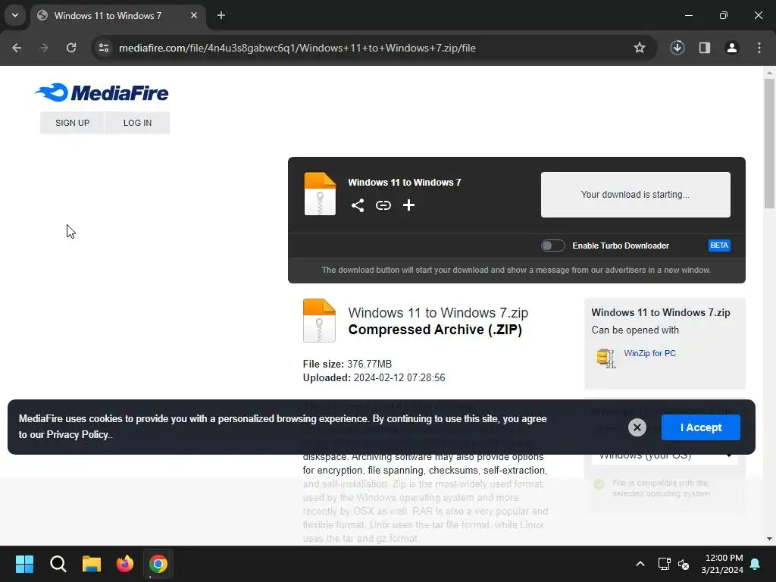Click the File size 376.77MB text
This screenshot has width=776, height=582.
[x=347, y=365]
